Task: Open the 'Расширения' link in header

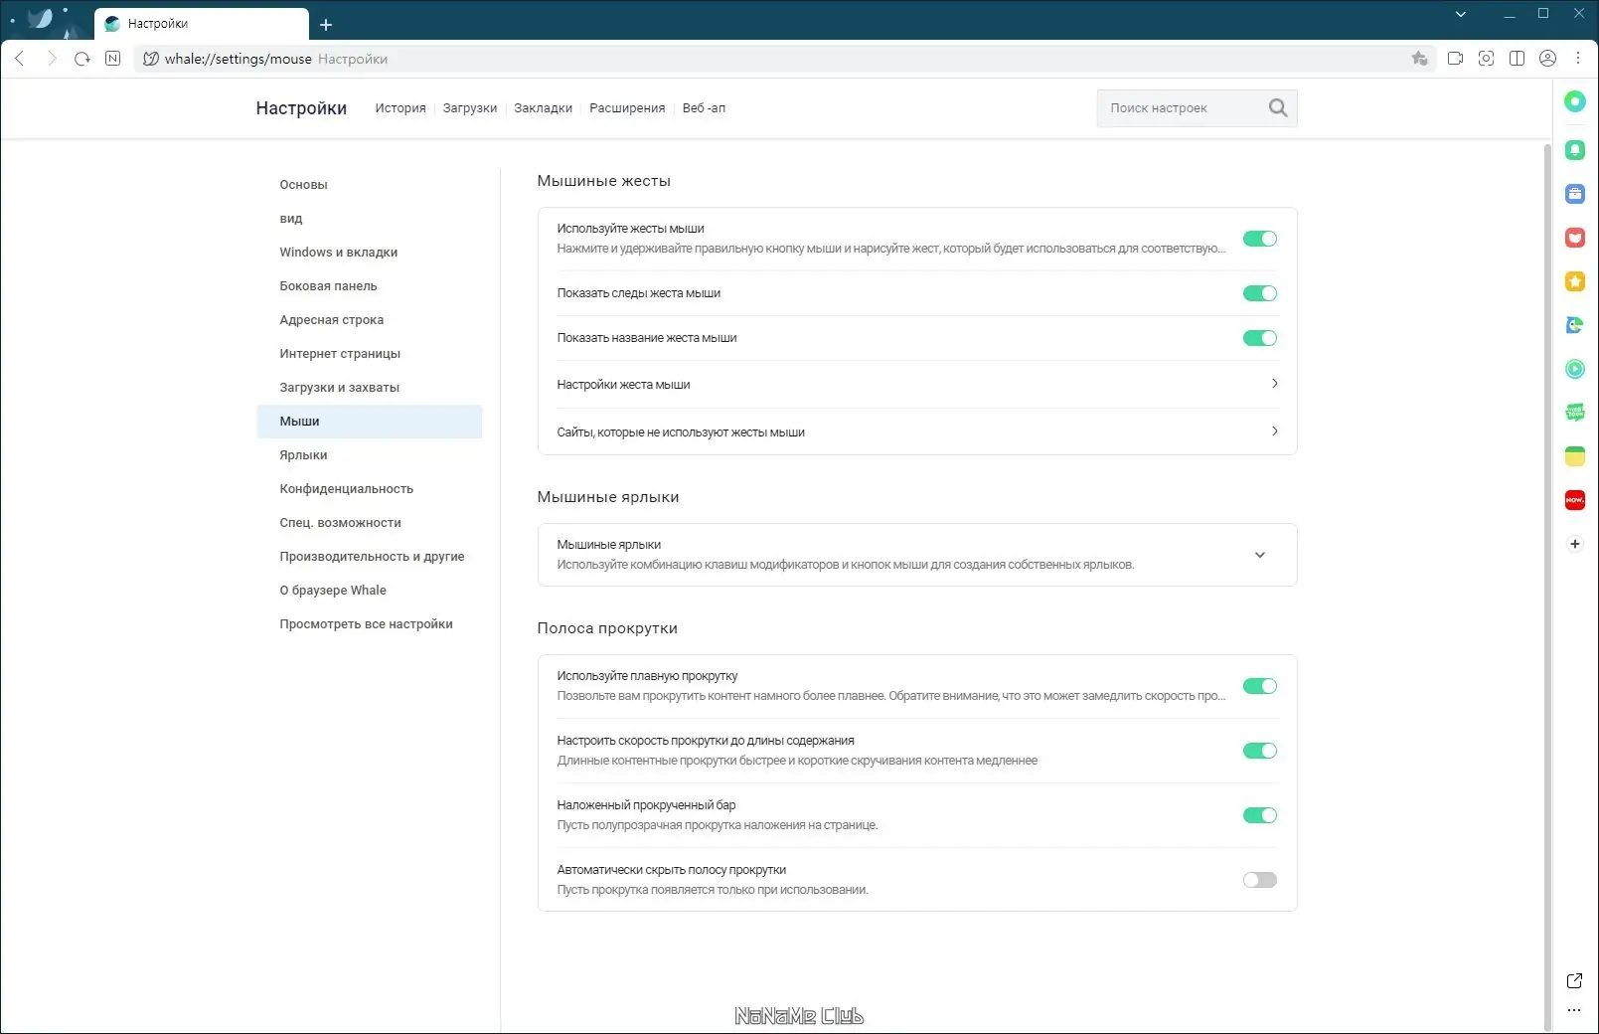Action: (627, 108)
